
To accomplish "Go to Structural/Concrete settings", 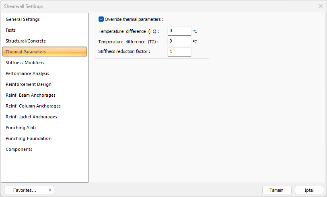I will (26, 41).
